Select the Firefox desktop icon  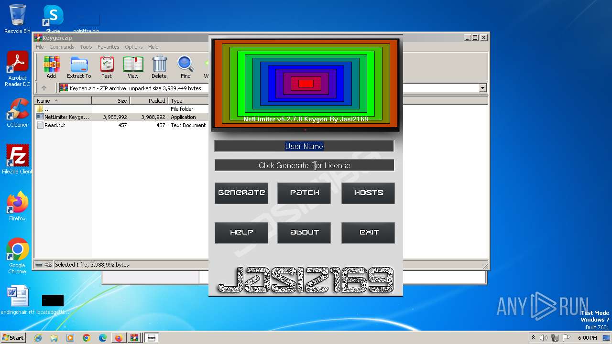click(x=17, y=206)
